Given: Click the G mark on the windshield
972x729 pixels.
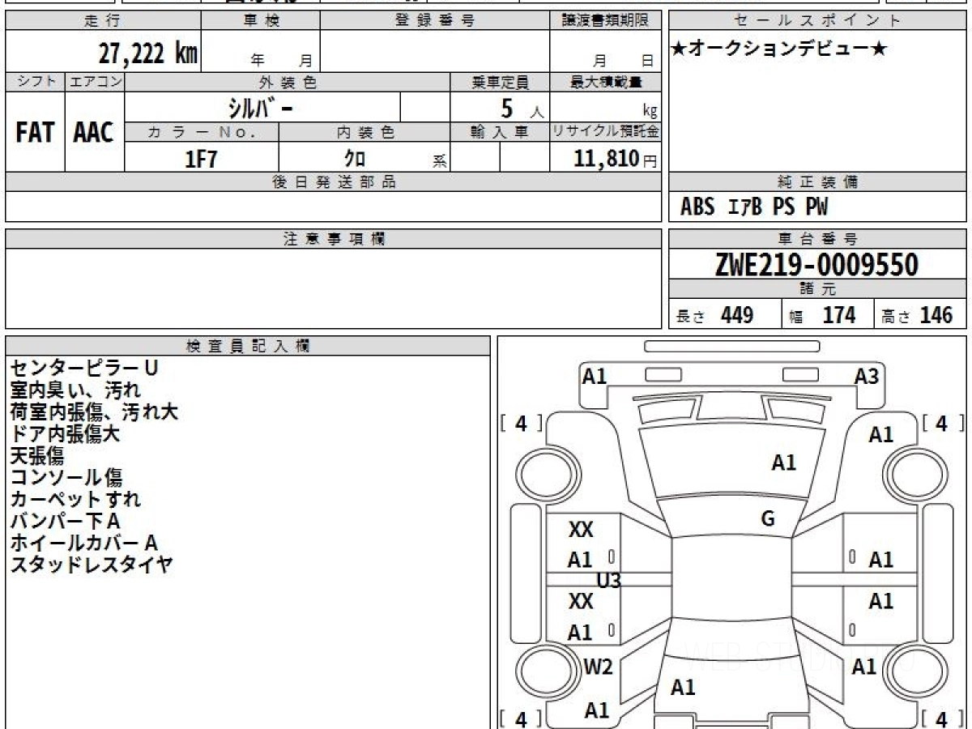Looking at the screenshot, I should click(x=768, y=519).
